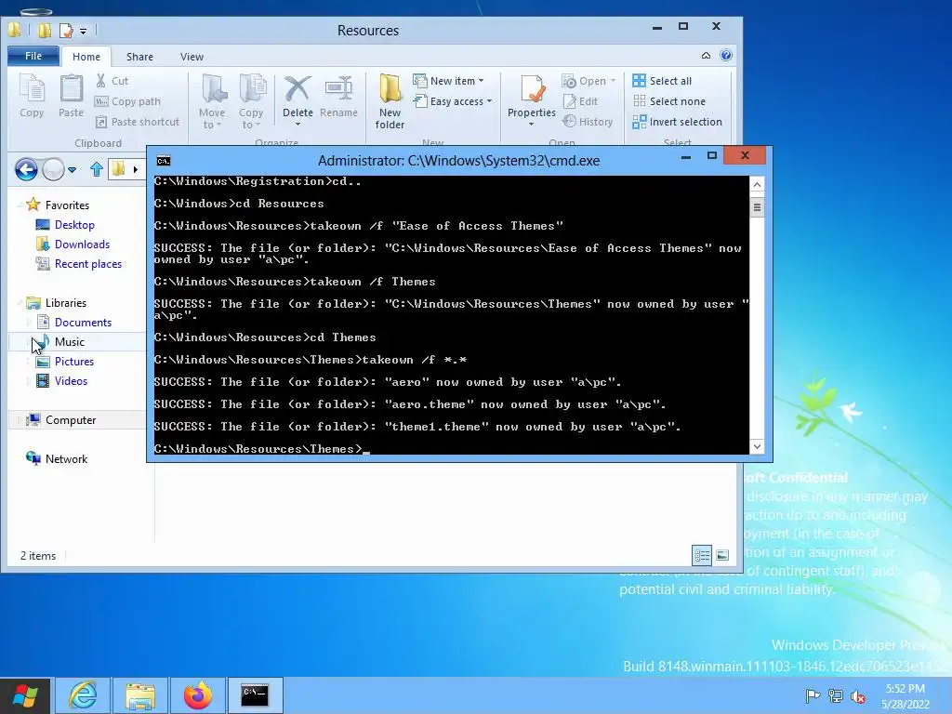Switch to details view icon in status bar

click(703, 555)
